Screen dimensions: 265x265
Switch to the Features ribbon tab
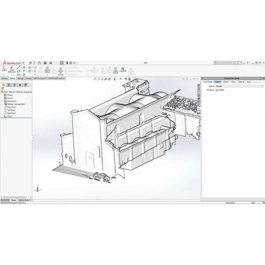[5, 79]
